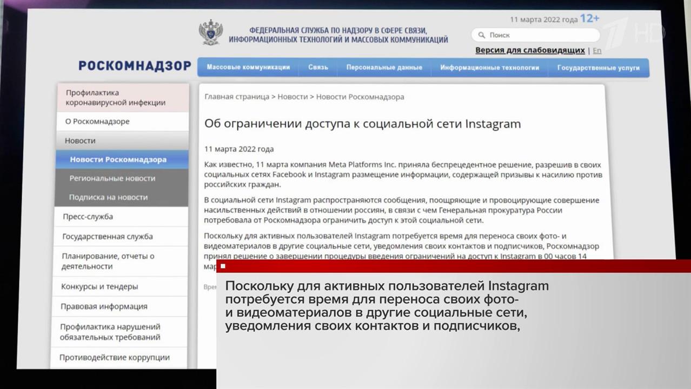This screenshot has width=691, height=389.
Task: Open Конкурсы и тендеры item
Action: tap(119, 286)
